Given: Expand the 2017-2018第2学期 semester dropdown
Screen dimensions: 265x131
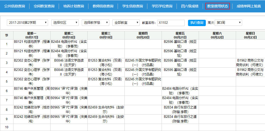Looking at the screenshot, I should click(27, 23).
